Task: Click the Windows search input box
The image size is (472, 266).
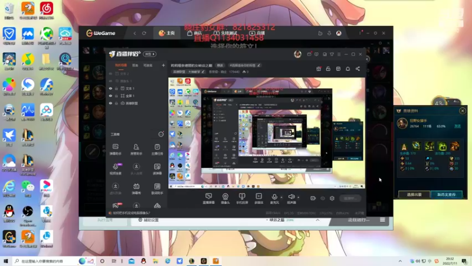Action: click(45, 261)
